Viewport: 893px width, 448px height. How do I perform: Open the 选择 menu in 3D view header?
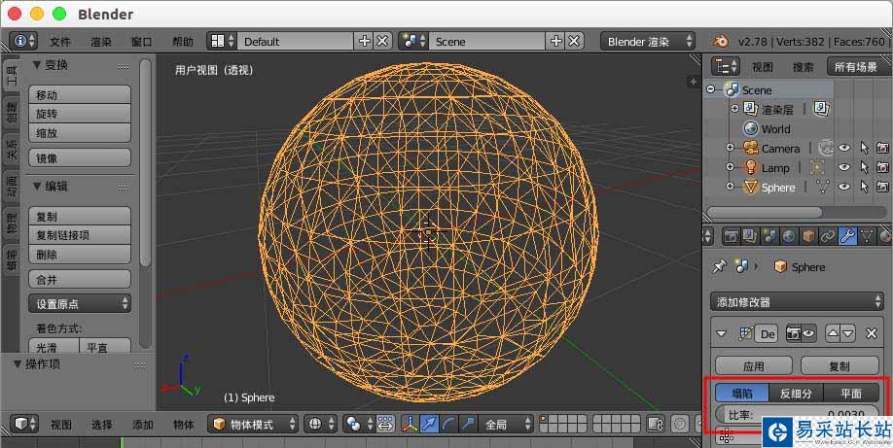tap(101, 424)
